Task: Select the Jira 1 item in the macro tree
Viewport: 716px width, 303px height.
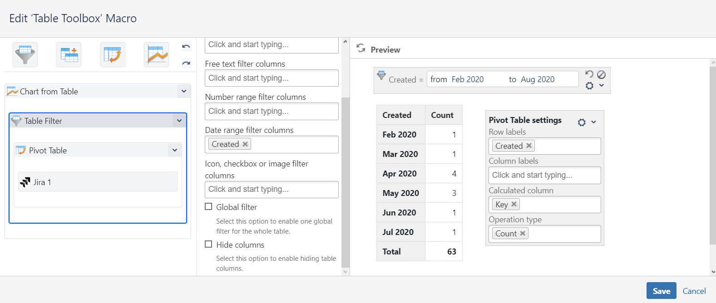Action: click(98, 182)
